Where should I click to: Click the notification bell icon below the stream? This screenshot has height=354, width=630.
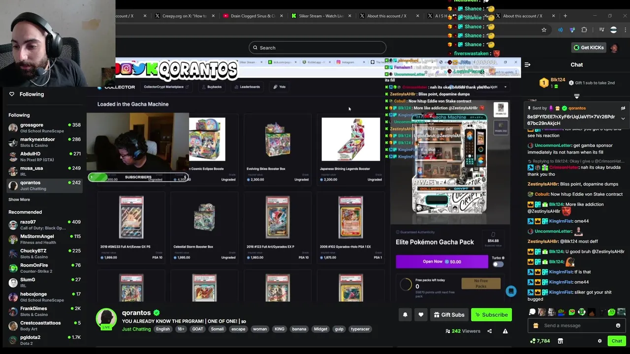[405, 315]
